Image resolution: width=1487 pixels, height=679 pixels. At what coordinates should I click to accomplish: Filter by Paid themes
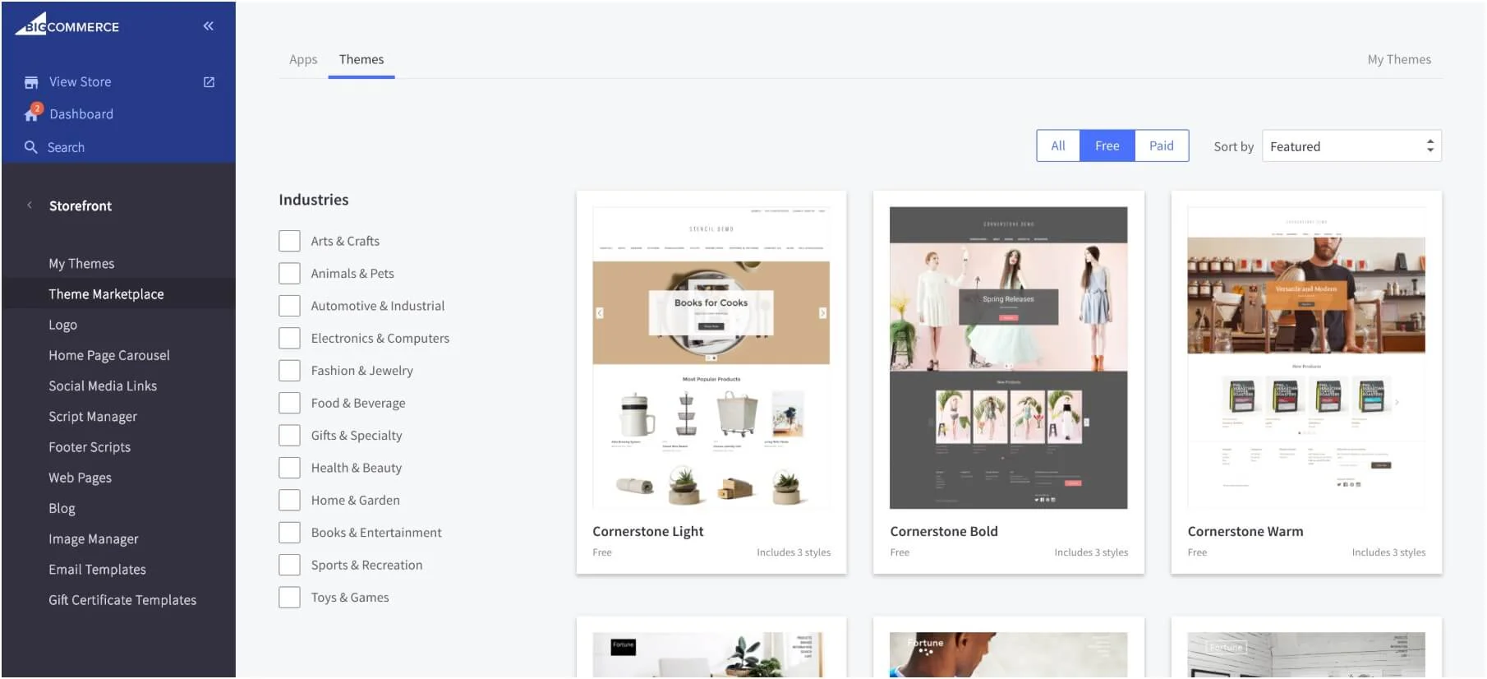click(1162, 145)
